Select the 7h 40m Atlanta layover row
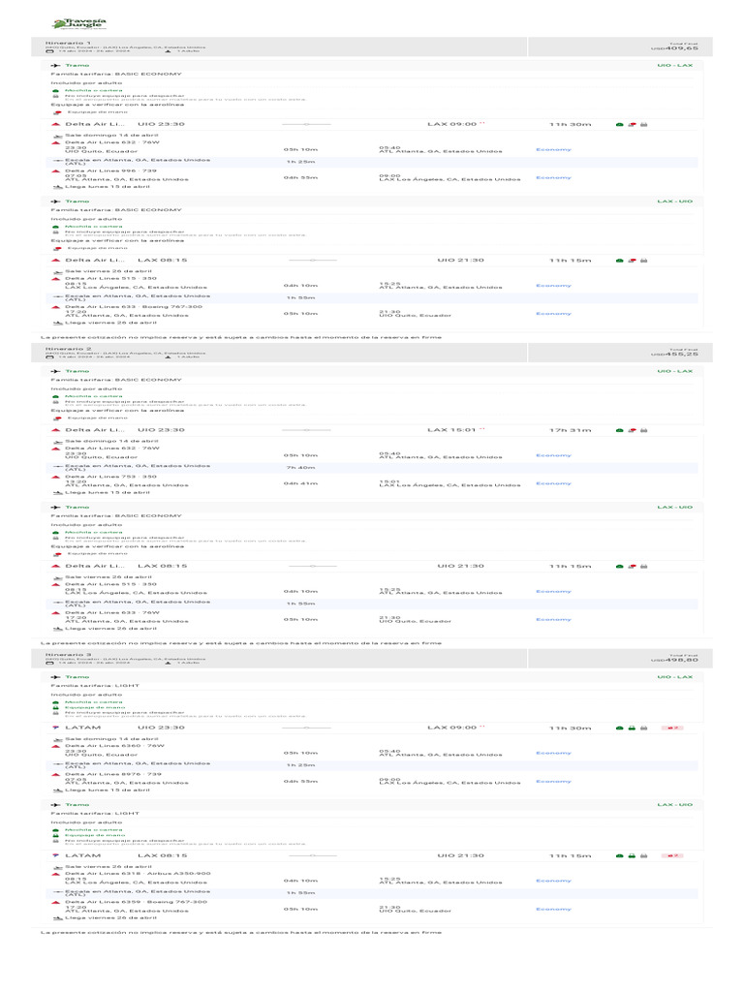This screenshot has width=744, height=992. point(291,467)
